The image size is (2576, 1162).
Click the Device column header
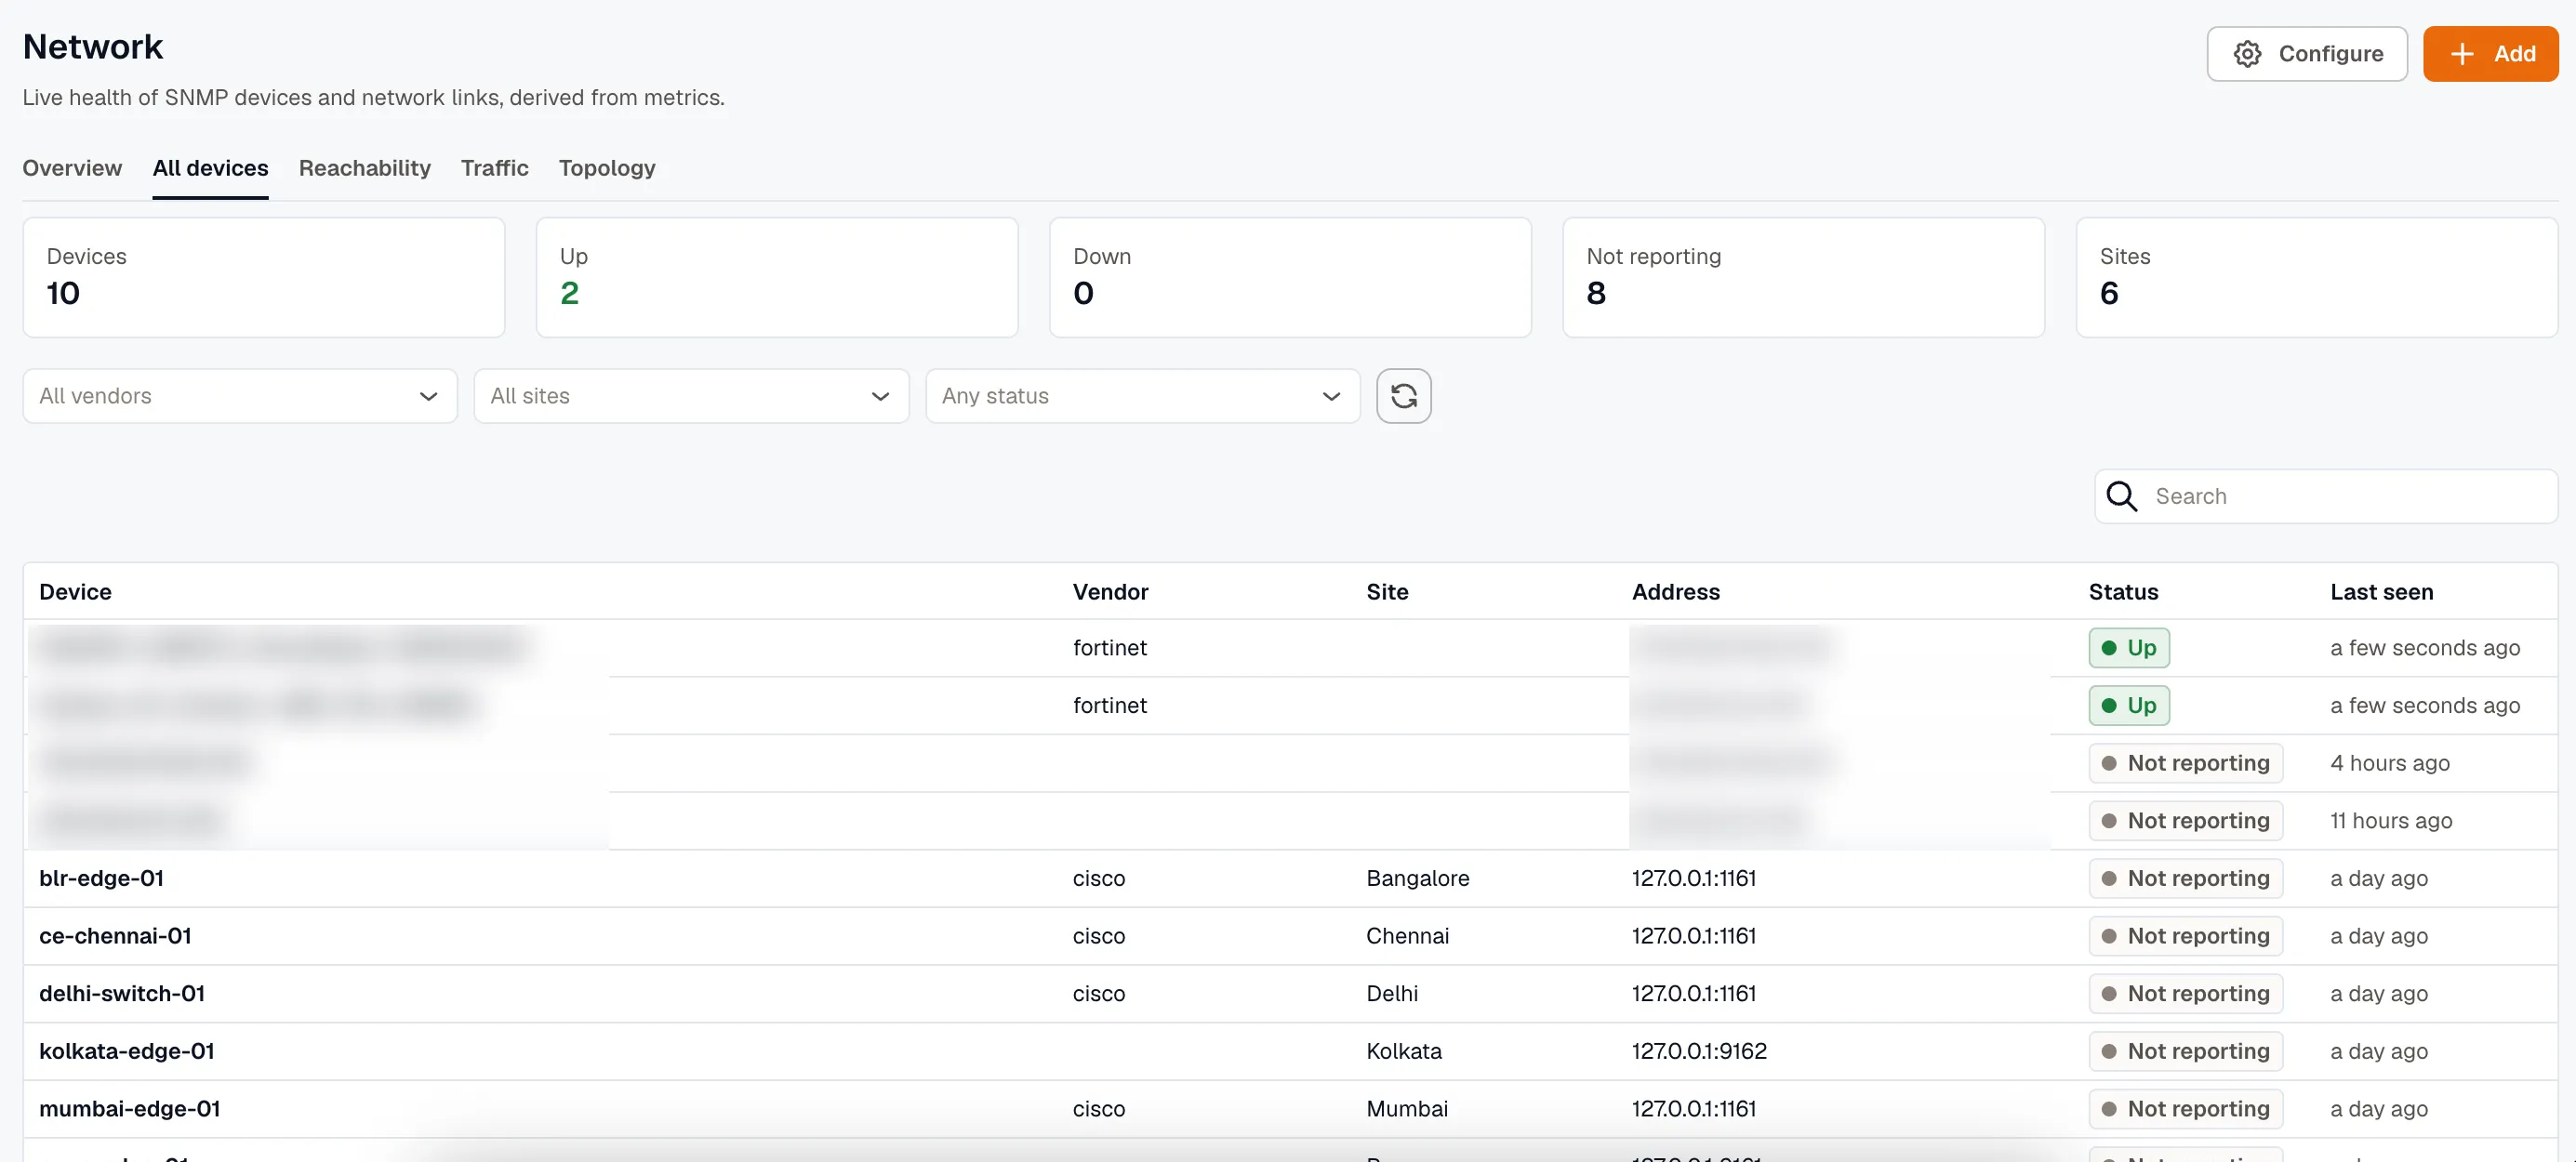coord(75,592)
